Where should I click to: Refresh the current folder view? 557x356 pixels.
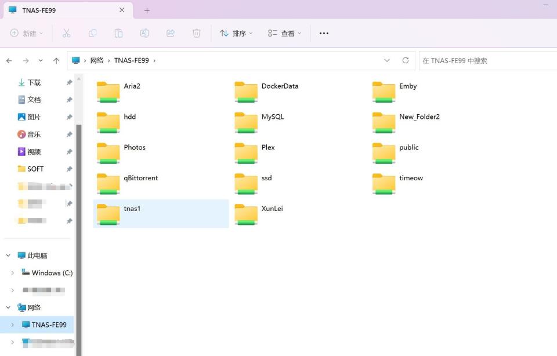[x=406, y=60]
